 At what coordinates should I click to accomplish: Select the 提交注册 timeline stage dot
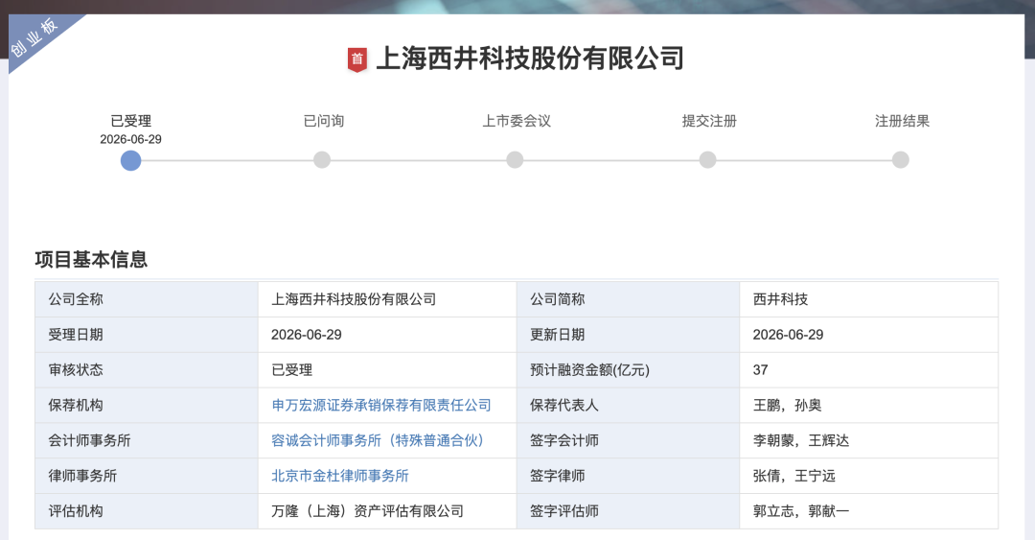[x=707, y=160]
